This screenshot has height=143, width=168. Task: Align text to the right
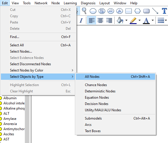point(109,20)
